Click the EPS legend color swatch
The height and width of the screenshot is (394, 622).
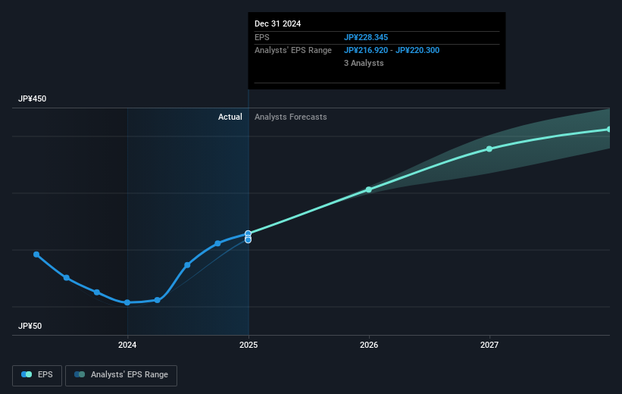point(27,374)
